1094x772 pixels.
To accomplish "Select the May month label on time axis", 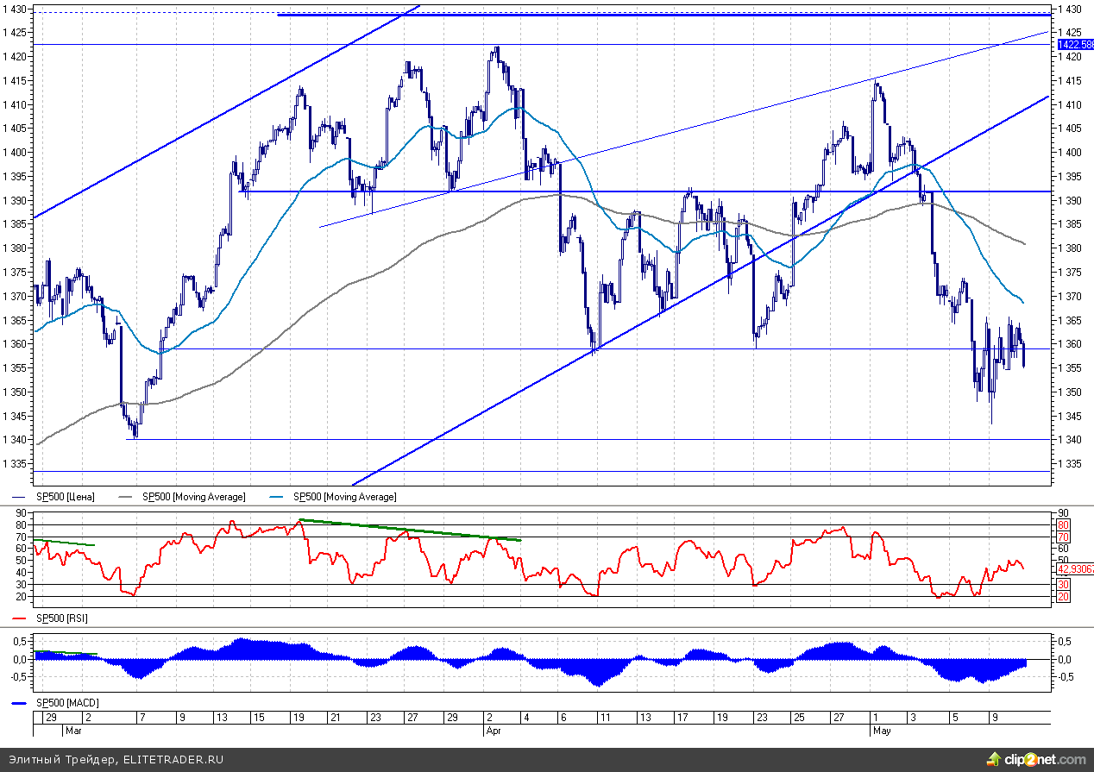I will point(882,729).
